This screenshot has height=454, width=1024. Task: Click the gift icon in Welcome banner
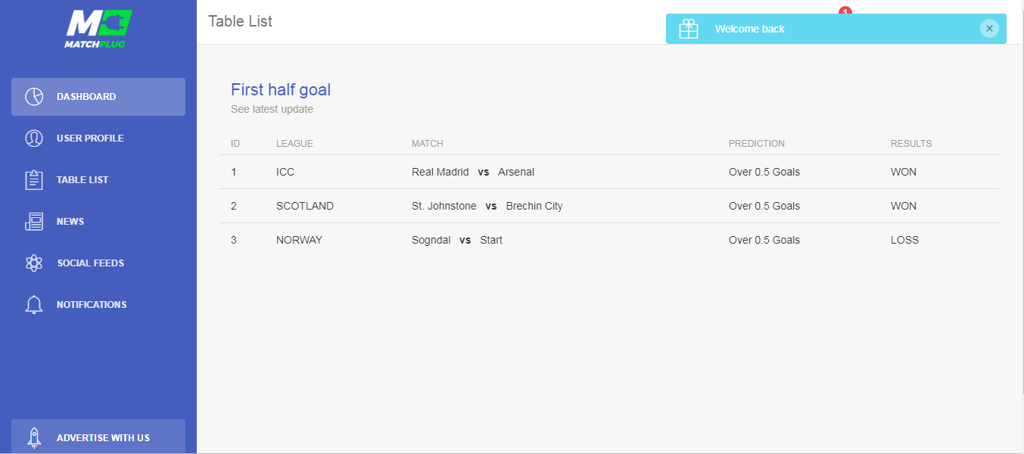click(x=689, y=29)
